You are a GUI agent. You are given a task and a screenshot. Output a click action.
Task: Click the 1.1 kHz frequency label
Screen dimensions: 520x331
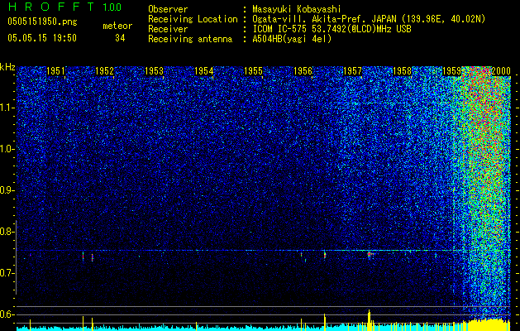[x=7, y=108]
